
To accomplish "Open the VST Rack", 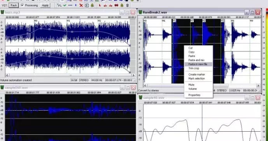I will 14,5.
